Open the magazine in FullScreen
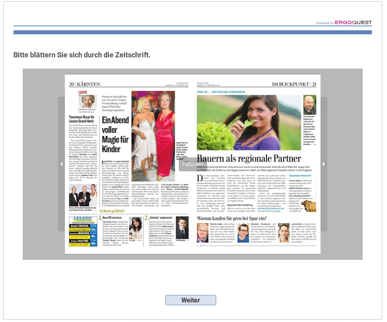The height and width of the screenshot is (322, 387). pos(192,164)
